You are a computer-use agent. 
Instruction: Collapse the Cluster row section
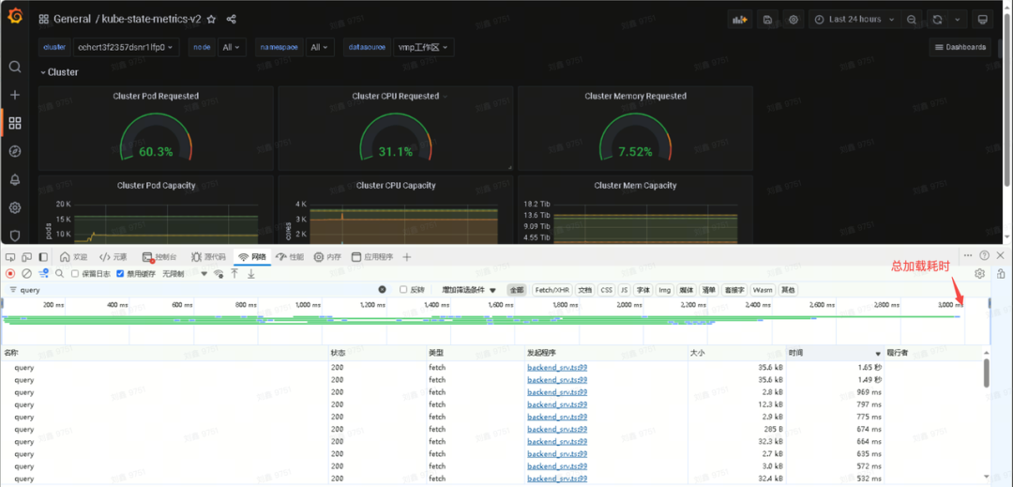(x=59, y=72)
